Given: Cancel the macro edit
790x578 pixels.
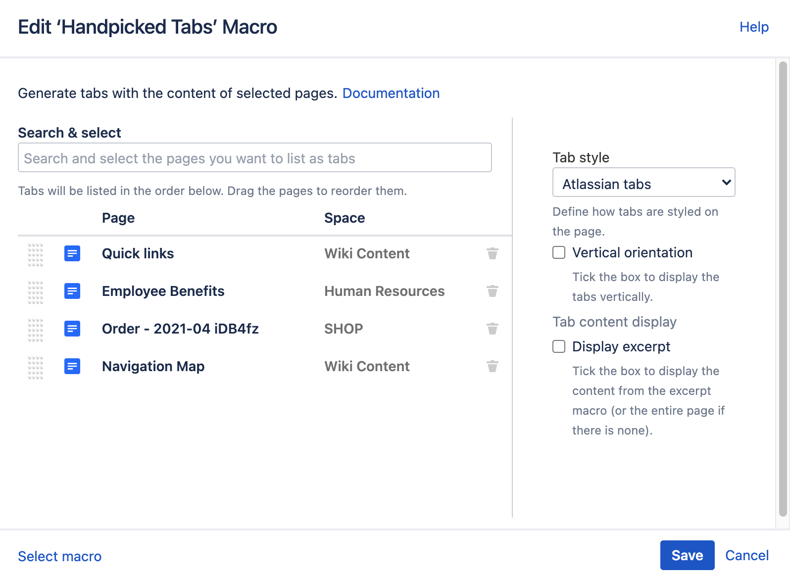Looking at the screenshot, I should [x=746, y=555].
